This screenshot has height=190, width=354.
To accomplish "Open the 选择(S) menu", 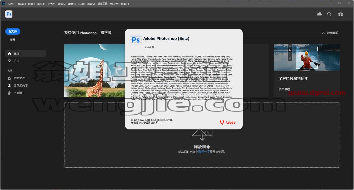I will click(61, 4).
